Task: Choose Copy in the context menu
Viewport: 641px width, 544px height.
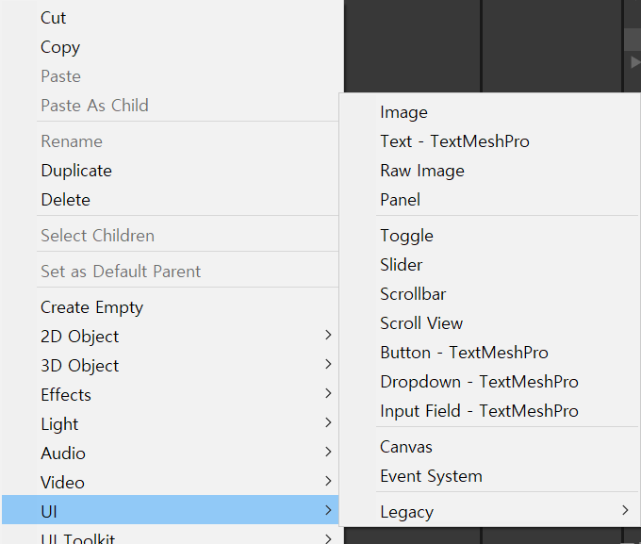Action: click(x=170, y=47)
